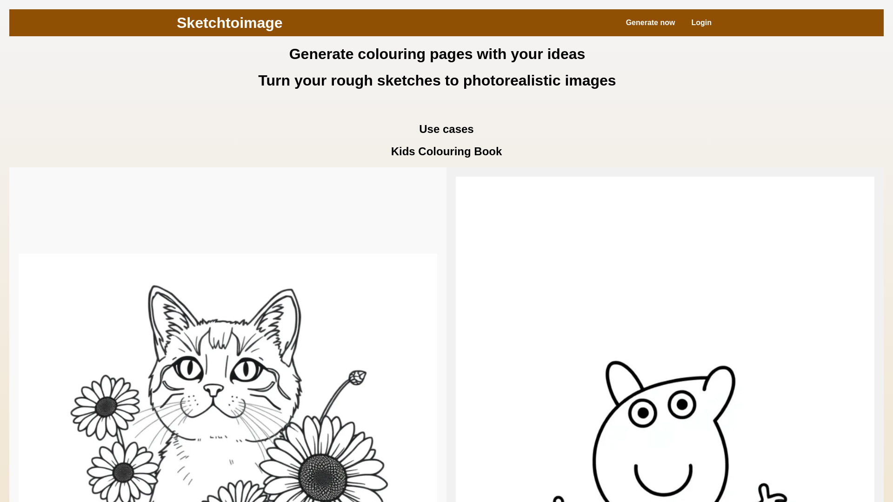
Task: Click the cartoon pig's left eye
Action: pyautogui.click(x=643, y=412)
